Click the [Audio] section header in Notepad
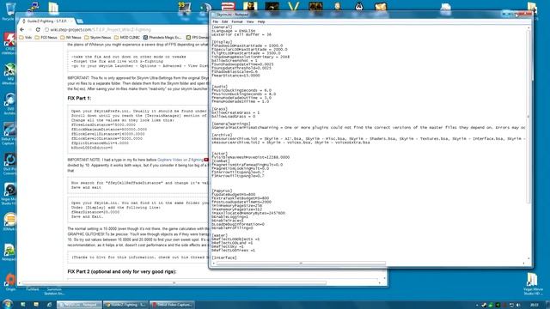 [x=219, y=87]
